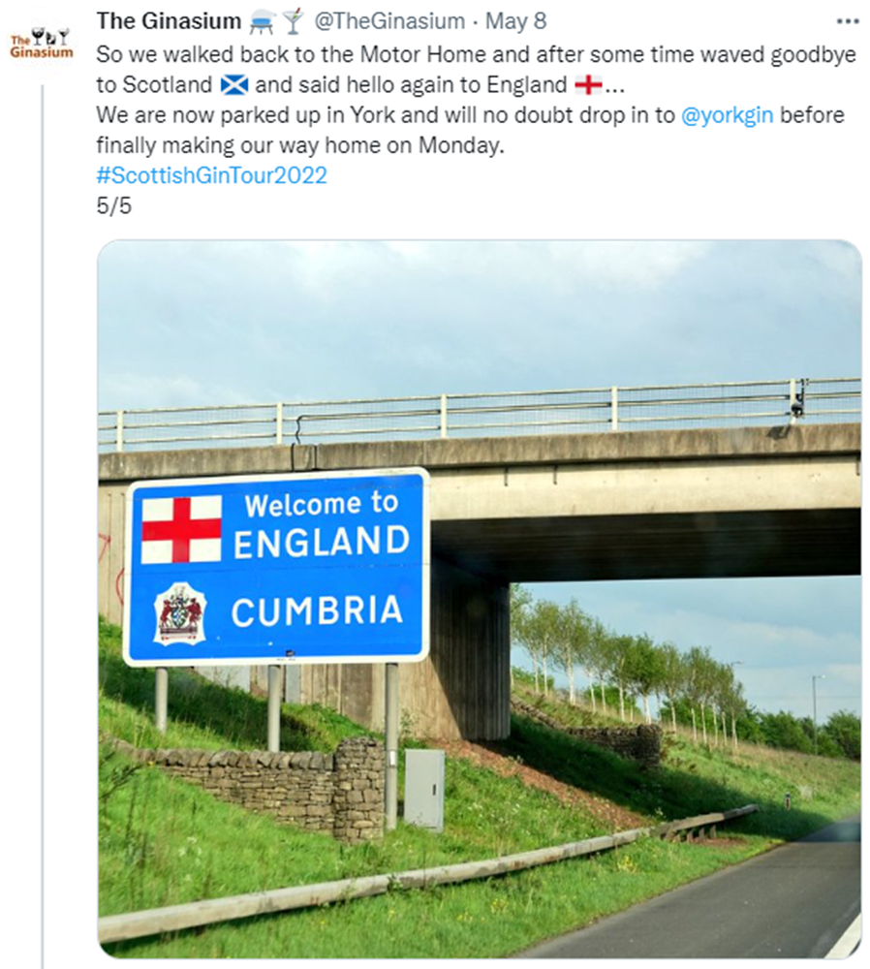Click the England flag on the road sign
The image size is (870, 969).
coord(181,530)
